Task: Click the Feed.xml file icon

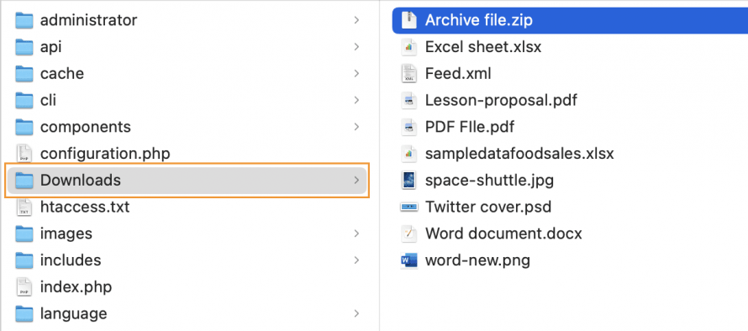Action: 408,73
